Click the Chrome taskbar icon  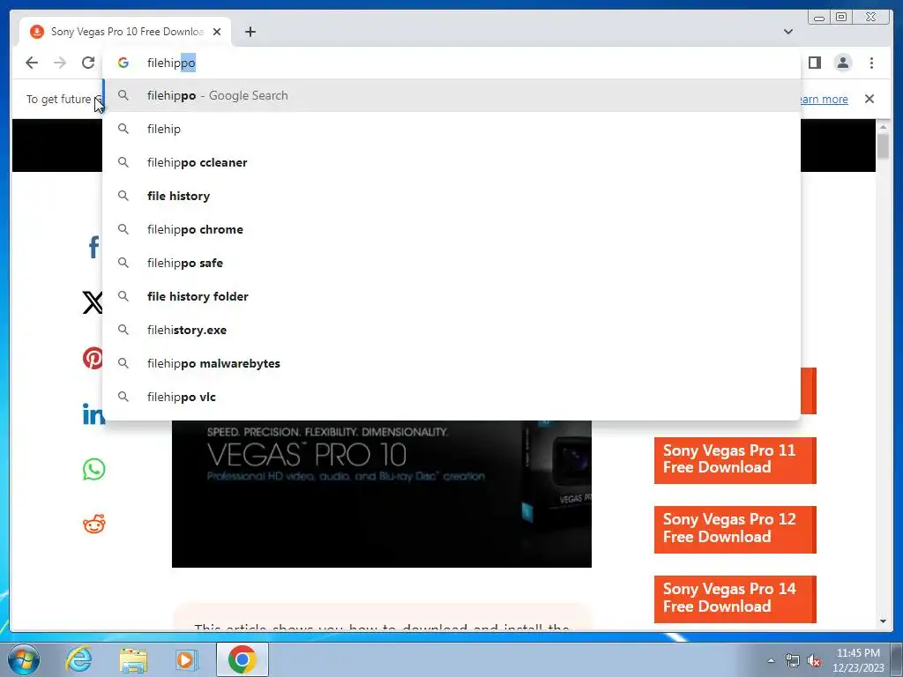(x=243, y=659)
